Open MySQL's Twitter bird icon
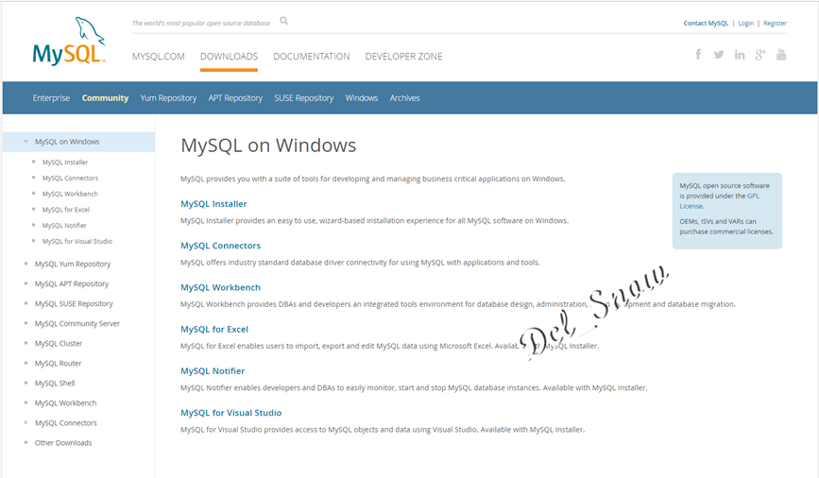This screenshot has width=819, height=478. 719,55
